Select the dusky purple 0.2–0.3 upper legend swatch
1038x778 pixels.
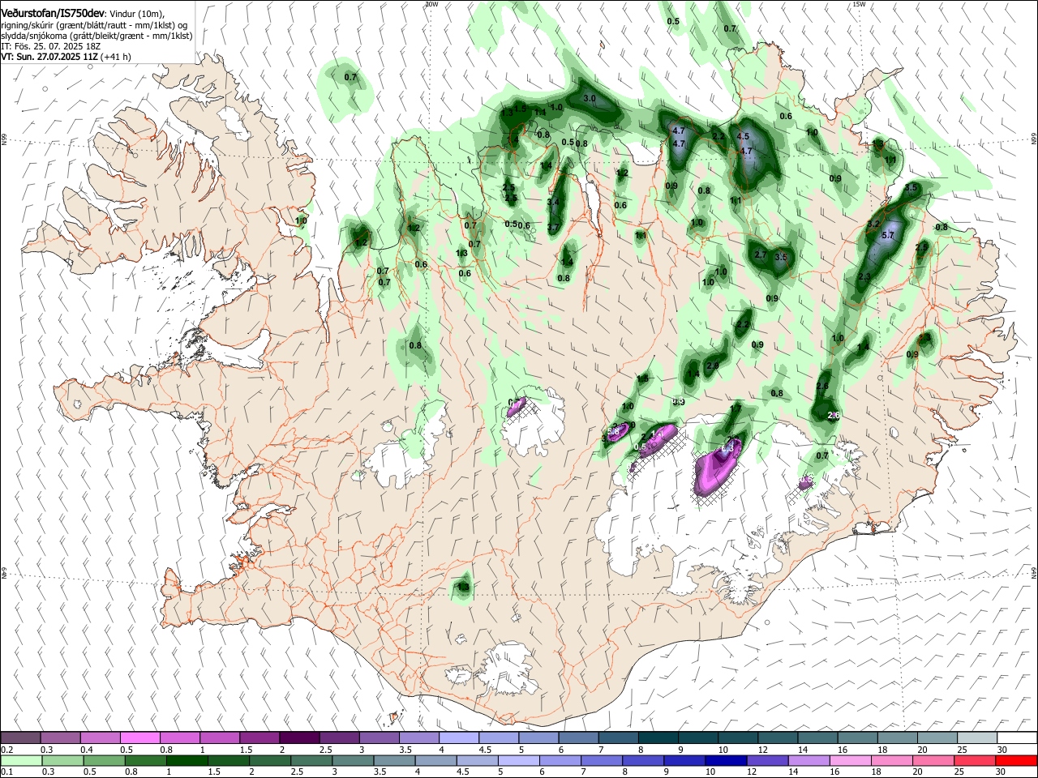[x=20, y=737]
